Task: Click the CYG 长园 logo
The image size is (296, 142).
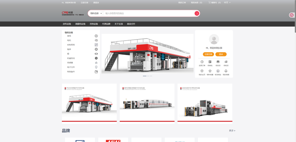Action: point(73,13)
